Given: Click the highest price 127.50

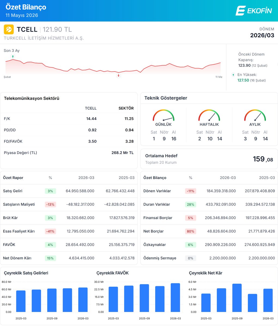Looking at the screenshot, I should [x=243, y=80].
